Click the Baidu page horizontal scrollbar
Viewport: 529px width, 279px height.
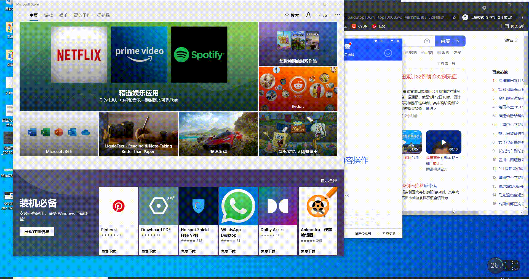click(440, 213)
